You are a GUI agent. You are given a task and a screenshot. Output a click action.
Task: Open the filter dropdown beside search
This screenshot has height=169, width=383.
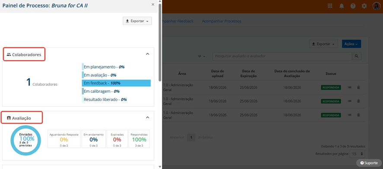coord(201,56)
